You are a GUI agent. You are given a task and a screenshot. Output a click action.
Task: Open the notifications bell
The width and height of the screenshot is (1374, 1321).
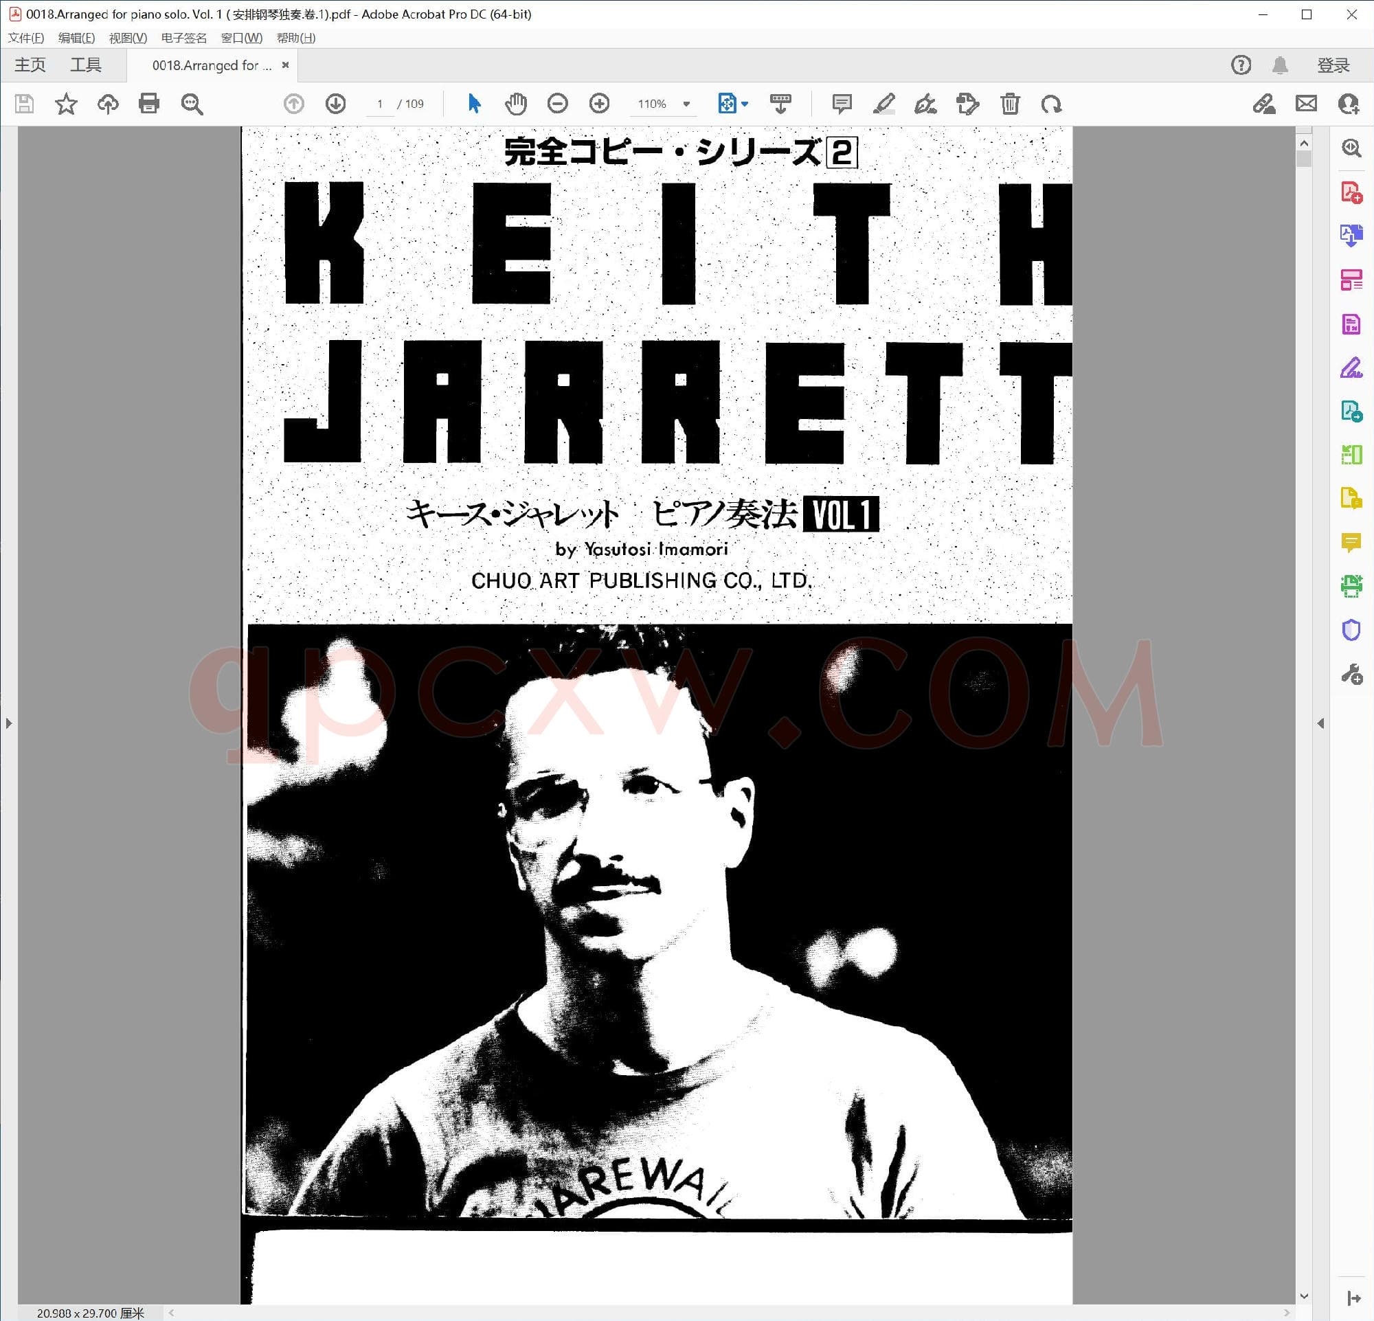click(x=1280, y=65)
